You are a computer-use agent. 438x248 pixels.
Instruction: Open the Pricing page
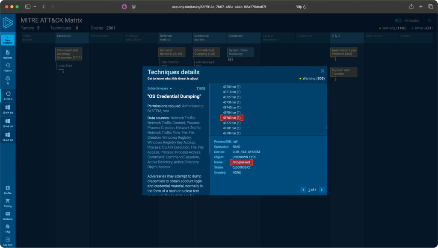pyautogui.click(x=8, y=203)
